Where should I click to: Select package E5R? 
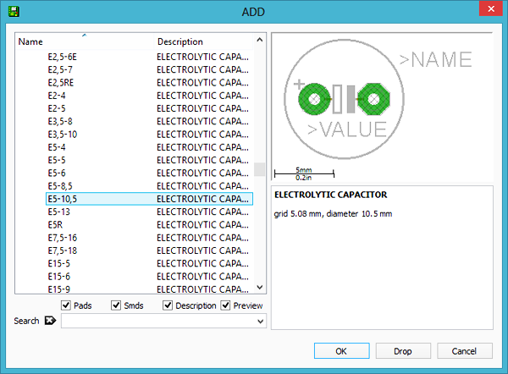click(149, 225)
